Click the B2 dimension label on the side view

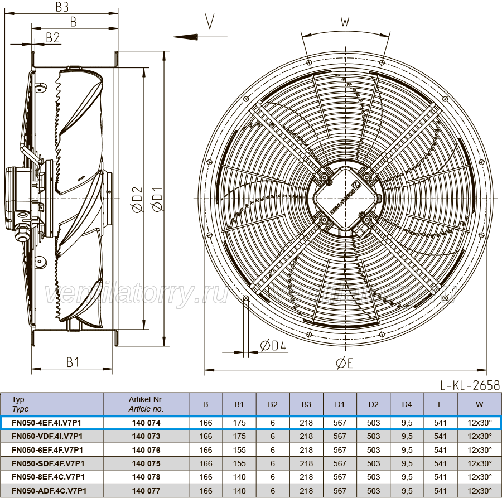pyautogui.click(x=52, y=37)
